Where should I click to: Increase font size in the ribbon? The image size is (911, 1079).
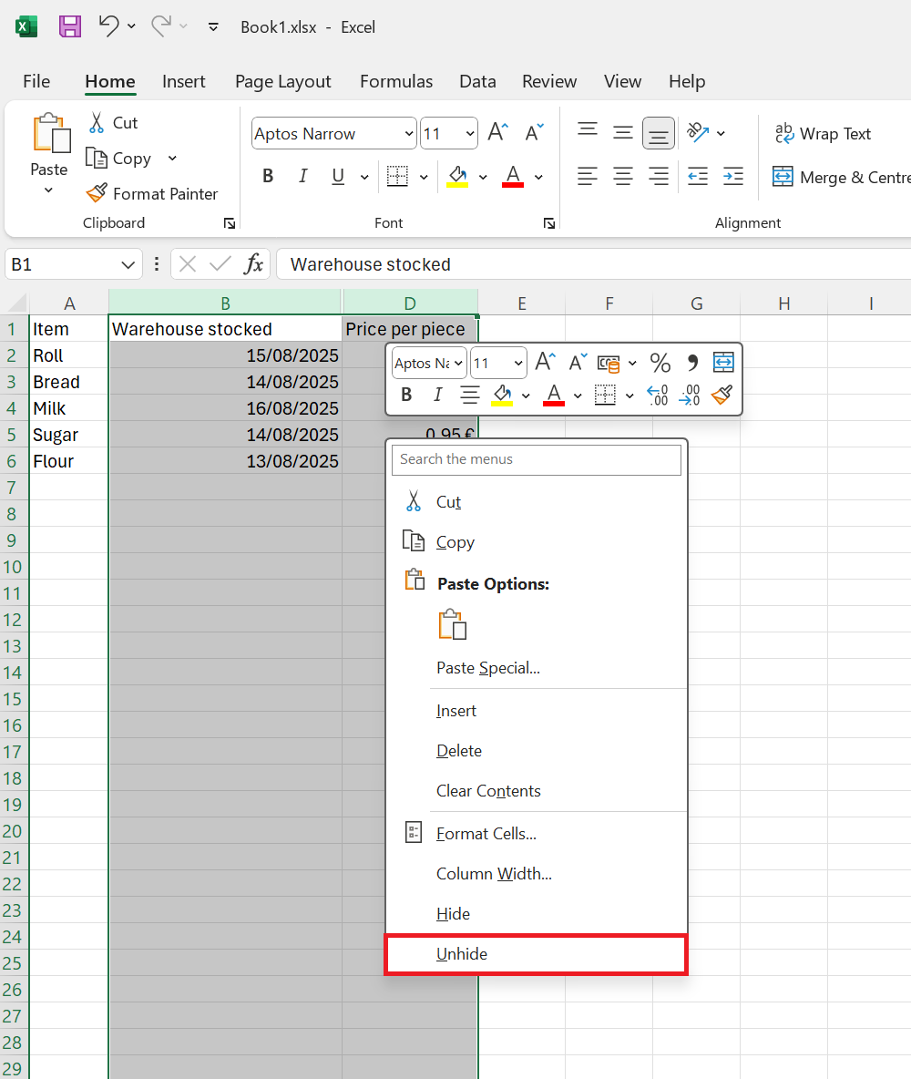[497, 131]
